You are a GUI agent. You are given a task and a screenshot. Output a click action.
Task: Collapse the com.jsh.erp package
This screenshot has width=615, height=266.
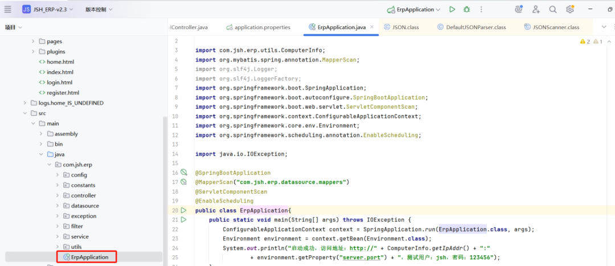(50, 165)
